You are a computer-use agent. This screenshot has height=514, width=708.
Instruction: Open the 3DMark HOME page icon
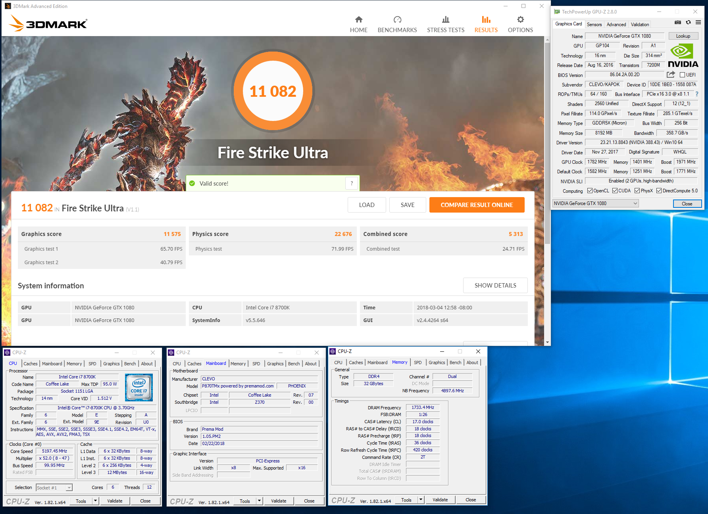pos(358,19)
